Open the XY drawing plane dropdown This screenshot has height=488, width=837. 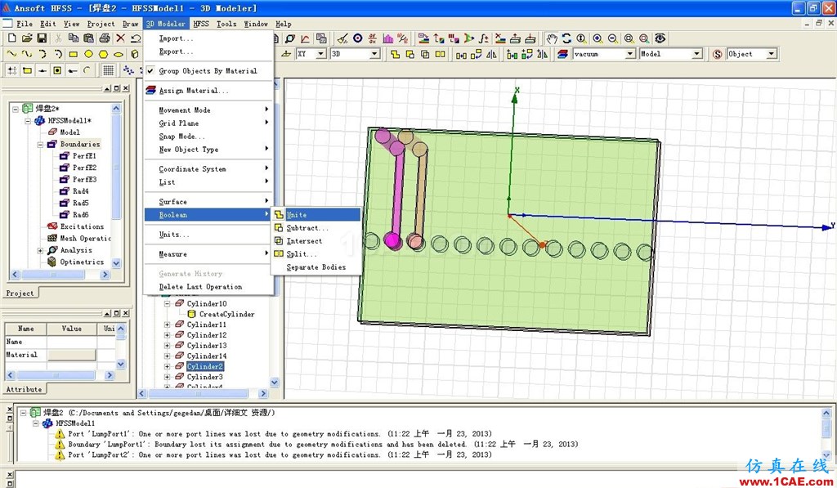[320, 54]
